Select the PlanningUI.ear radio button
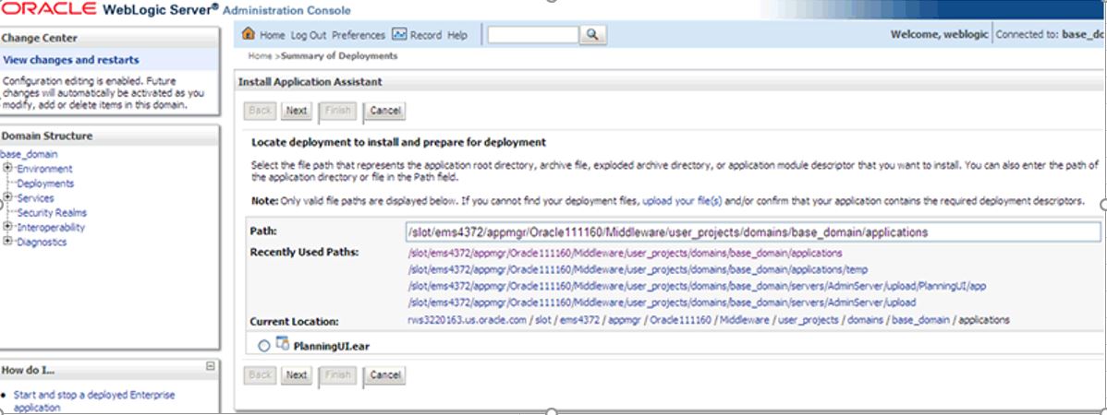 (x=264, y=346)
